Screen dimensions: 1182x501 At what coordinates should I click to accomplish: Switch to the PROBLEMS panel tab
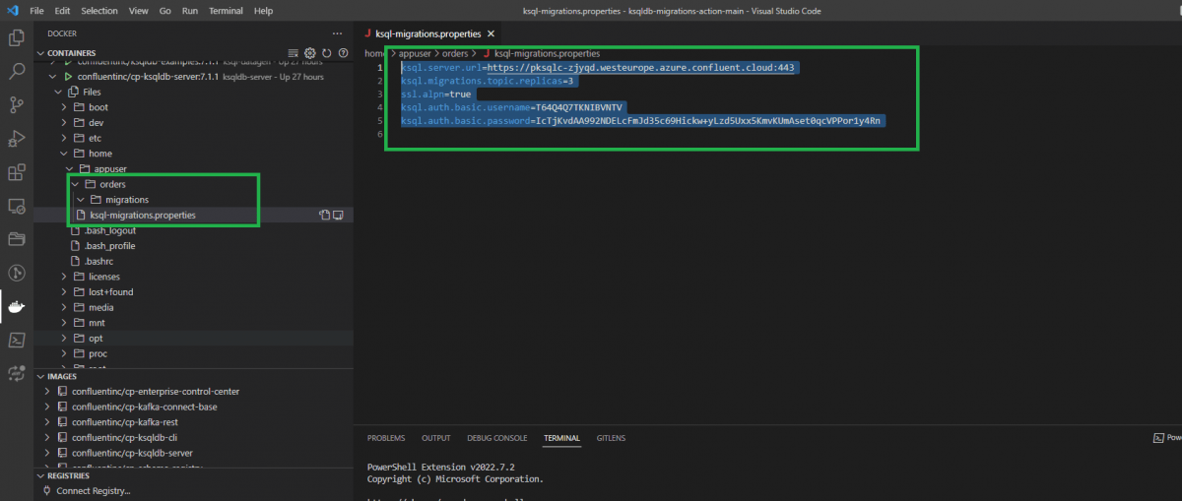[x=386, y=438]
